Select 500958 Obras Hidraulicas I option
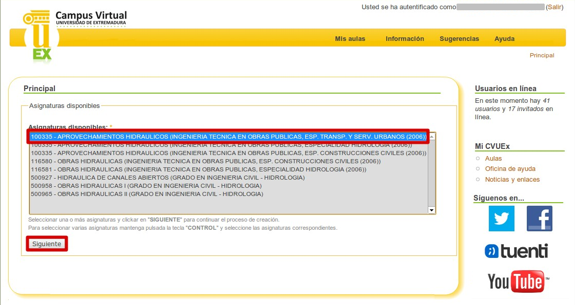Image resolution: width=575 pixels, height=305 pixels. 146,186
